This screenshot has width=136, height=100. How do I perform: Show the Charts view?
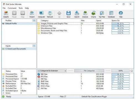(93, 14)
